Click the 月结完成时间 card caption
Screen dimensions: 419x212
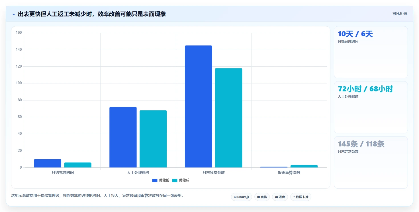click(x=348, y=41)
